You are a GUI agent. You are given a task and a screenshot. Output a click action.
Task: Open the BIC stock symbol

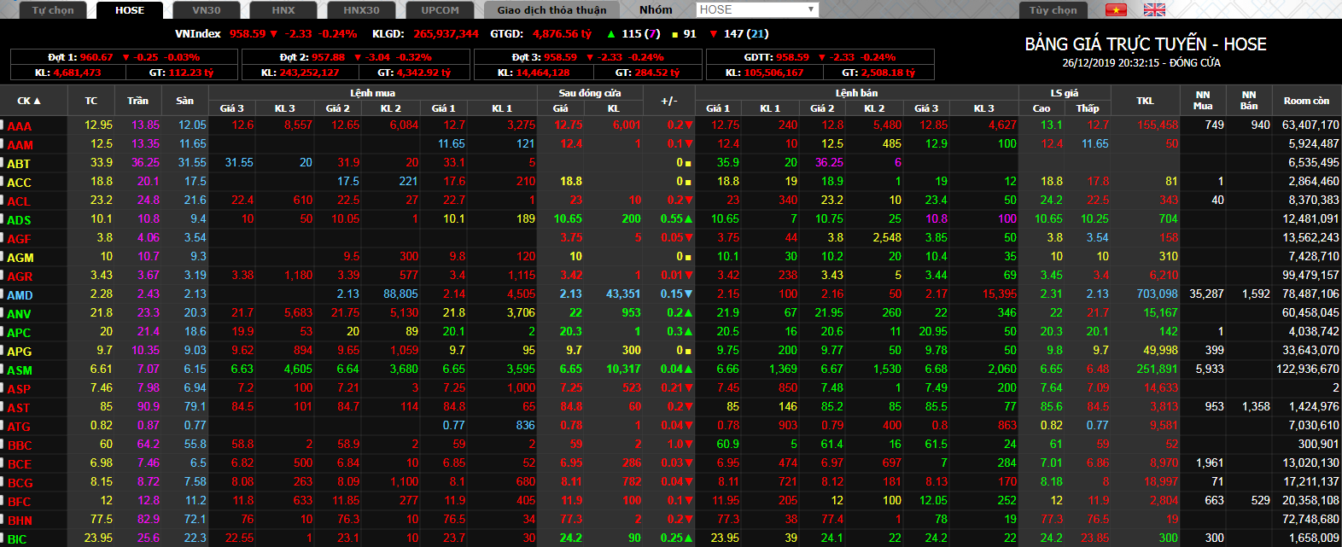(17, 539)
